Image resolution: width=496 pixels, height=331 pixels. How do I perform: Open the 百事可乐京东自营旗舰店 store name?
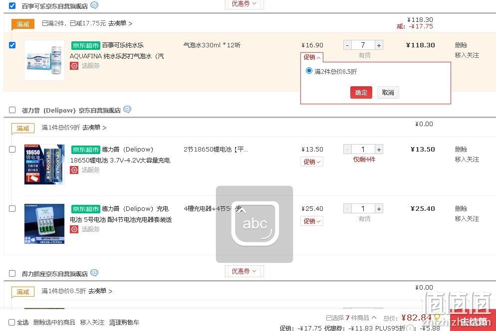click(55, 6)
